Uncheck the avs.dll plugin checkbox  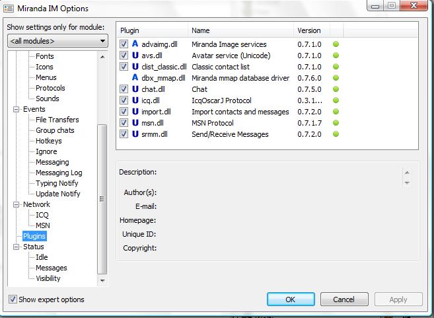[124, 56]
